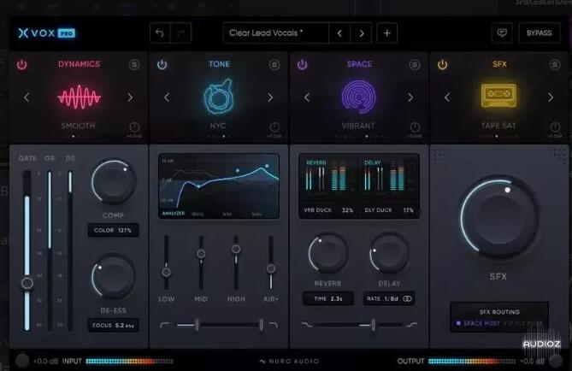Open the Clear Lead Vocals preset menu
The height and width of the screenshot is (371, 572).
coord(275,33)
